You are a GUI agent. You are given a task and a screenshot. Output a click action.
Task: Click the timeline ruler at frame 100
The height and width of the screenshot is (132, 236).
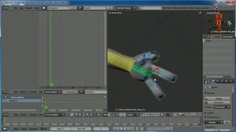coord(81,124)
